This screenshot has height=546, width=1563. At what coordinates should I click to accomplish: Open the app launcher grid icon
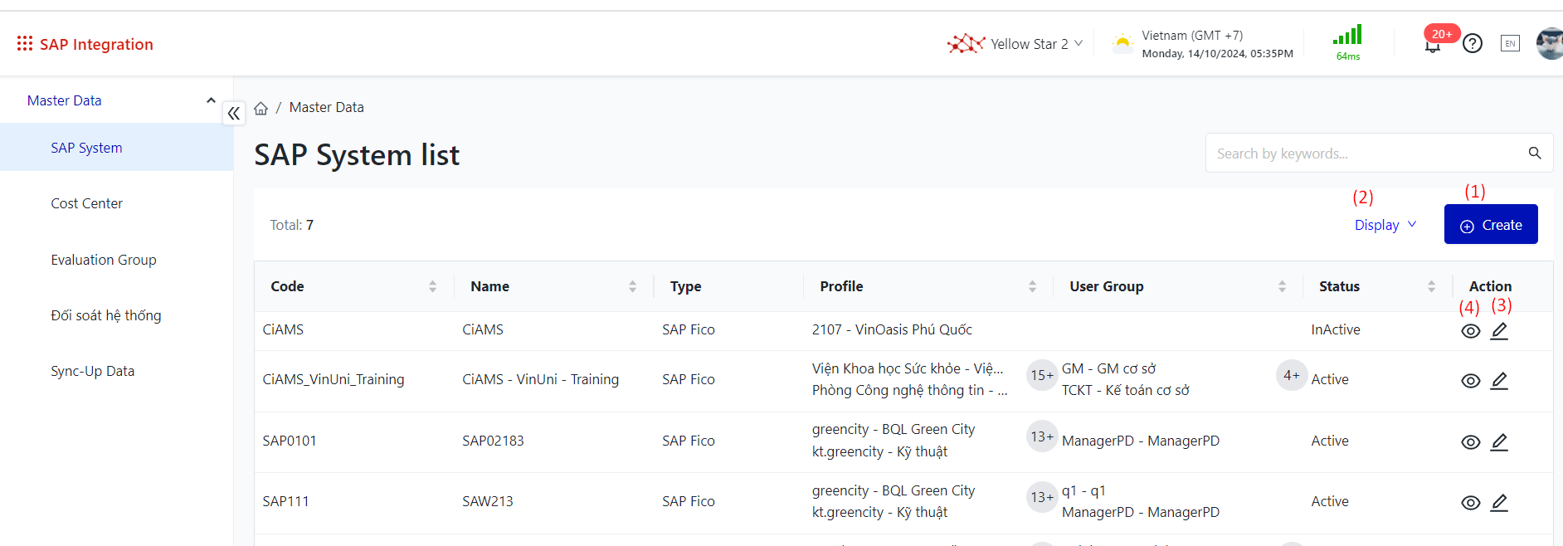[25, 43]
